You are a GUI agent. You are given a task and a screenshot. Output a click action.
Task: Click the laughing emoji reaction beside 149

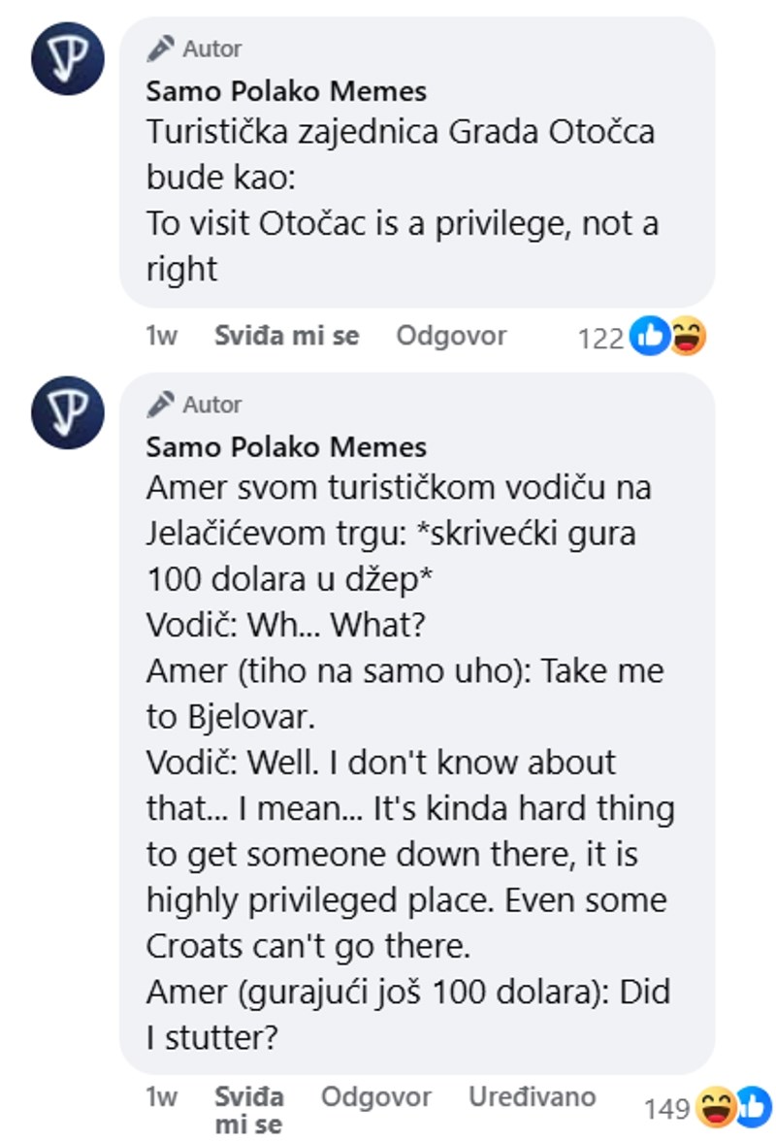[716, 1107]
